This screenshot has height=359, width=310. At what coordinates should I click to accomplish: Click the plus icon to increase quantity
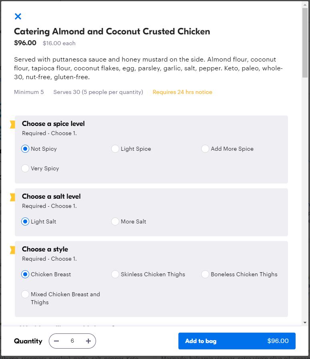88,341
